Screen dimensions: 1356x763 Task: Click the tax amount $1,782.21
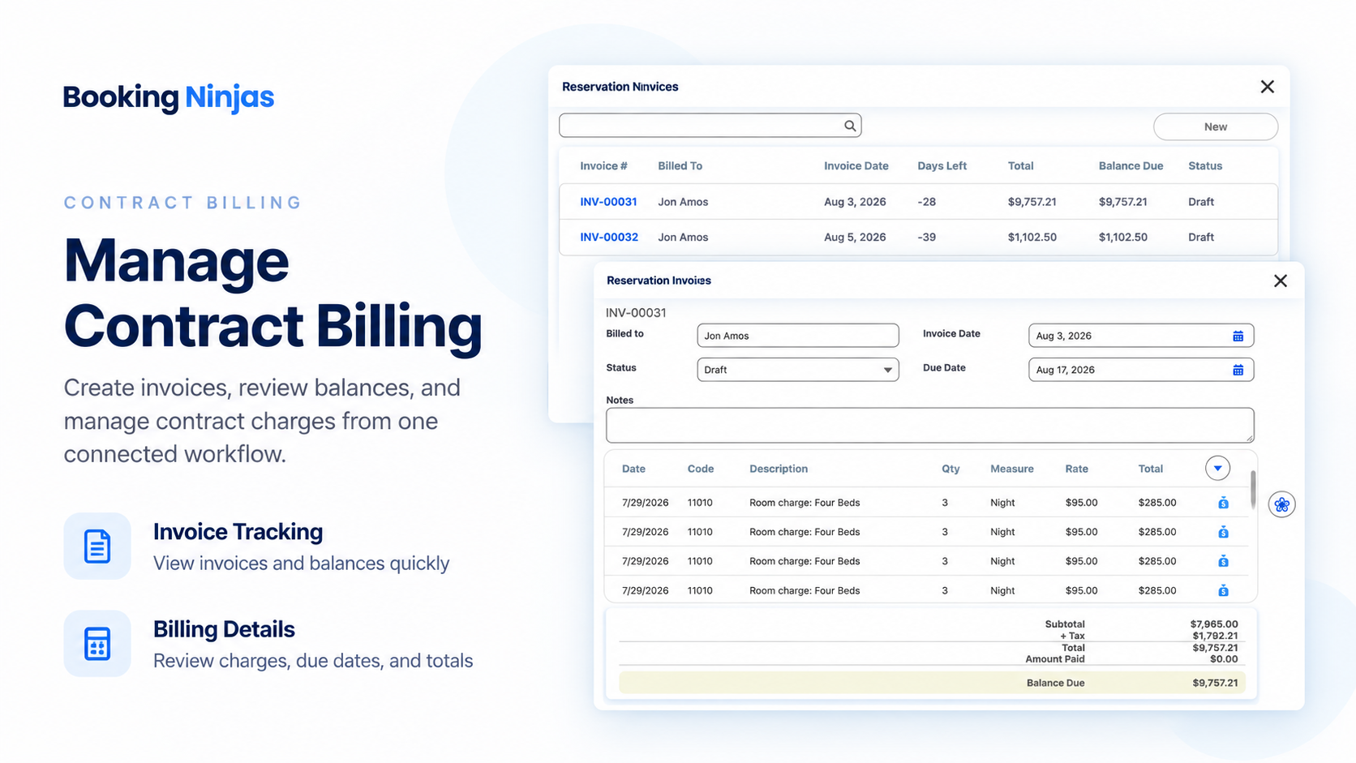pos(1215,636)
